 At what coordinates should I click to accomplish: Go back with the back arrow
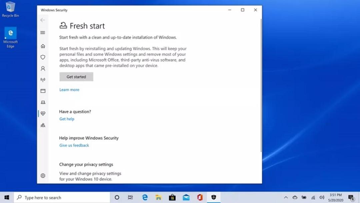[x=43, y=20]
